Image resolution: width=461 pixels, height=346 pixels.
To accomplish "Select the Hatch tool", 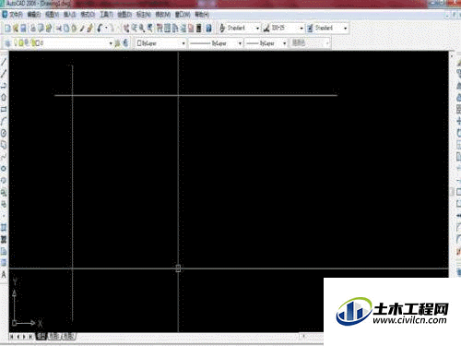I will 4,228.
